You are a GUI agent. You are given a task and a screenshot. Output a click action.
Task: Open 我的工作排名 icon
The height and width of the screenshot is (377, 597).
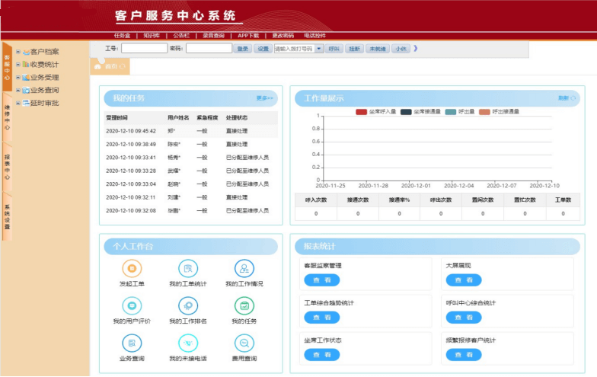click(188, 306)
